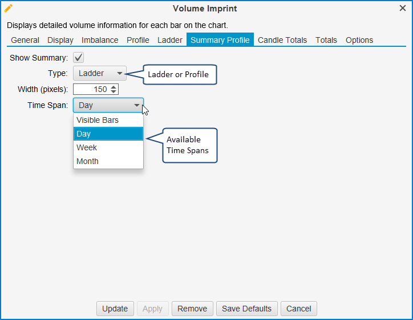This screenshot has width=413, height=320.
Task: Switch to the Candle Totals tab
Action: 282,40
